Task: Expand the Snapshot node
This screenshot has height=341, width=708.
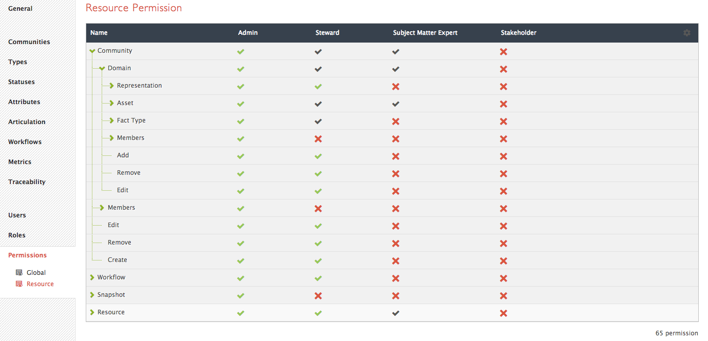Action: coord(92,295)
